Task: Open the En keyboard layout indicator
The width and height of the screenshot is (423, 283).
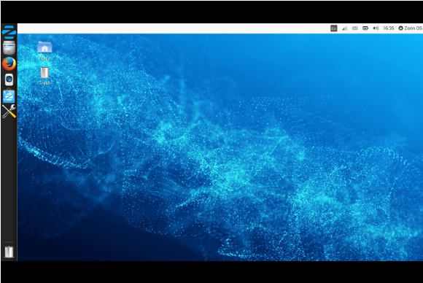Action: pos(334,28)
